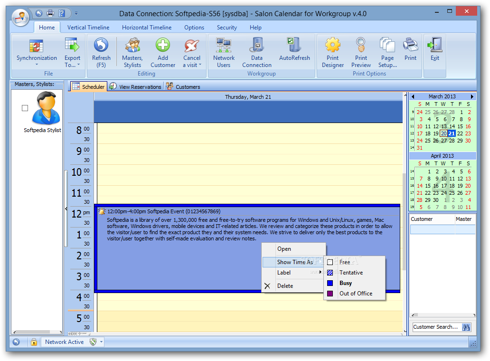
Task: Click the Master column header
Action: click(x=465, y=219)
